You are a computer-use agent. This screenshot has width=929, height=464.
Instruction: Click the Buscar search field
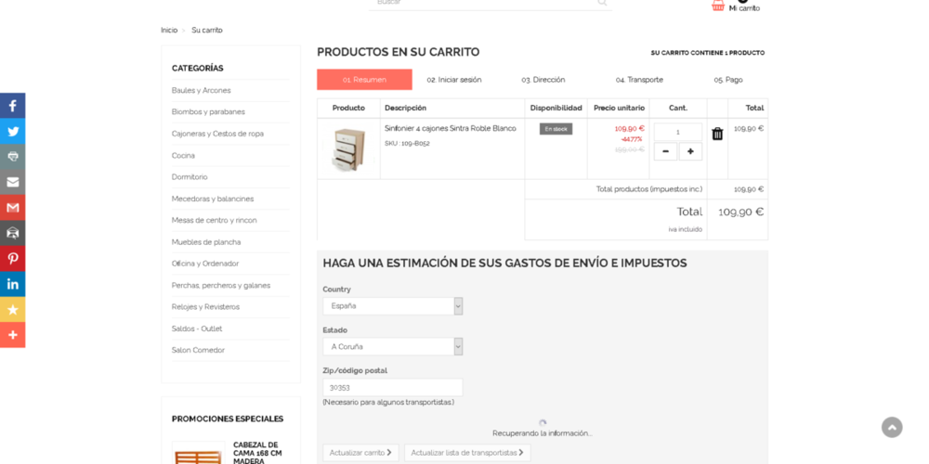tap(482, 3)
